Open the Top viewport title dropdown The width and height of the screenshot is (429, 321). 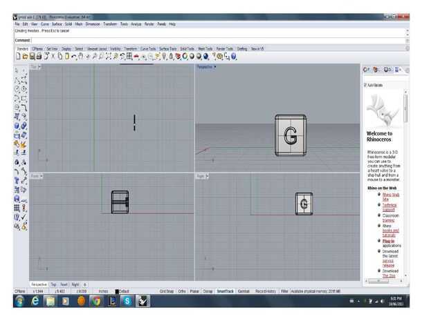pos(39,67)
